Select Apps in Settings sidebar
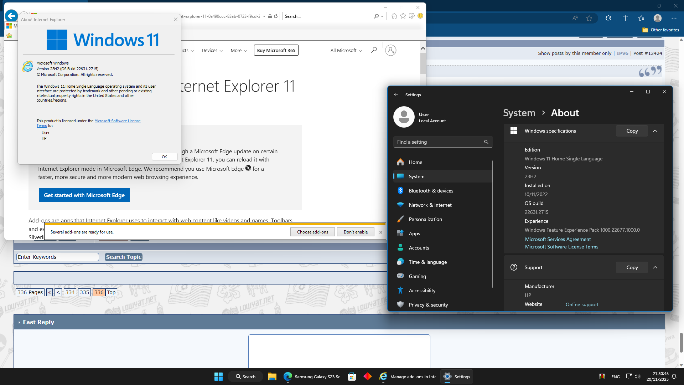The height and width of the screenshot is (385, 684). point(443,233)
